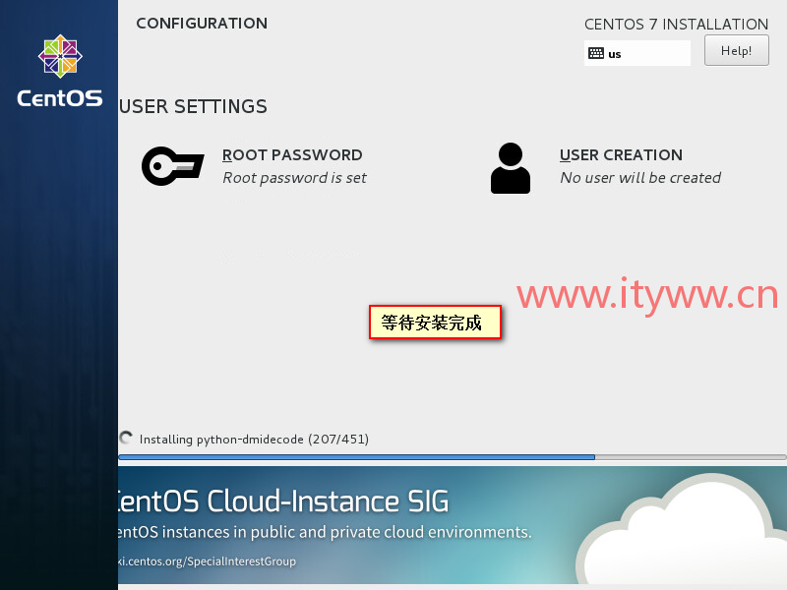Click the installation spinner icon
The image size is (787, 590).
pos(126,438)
